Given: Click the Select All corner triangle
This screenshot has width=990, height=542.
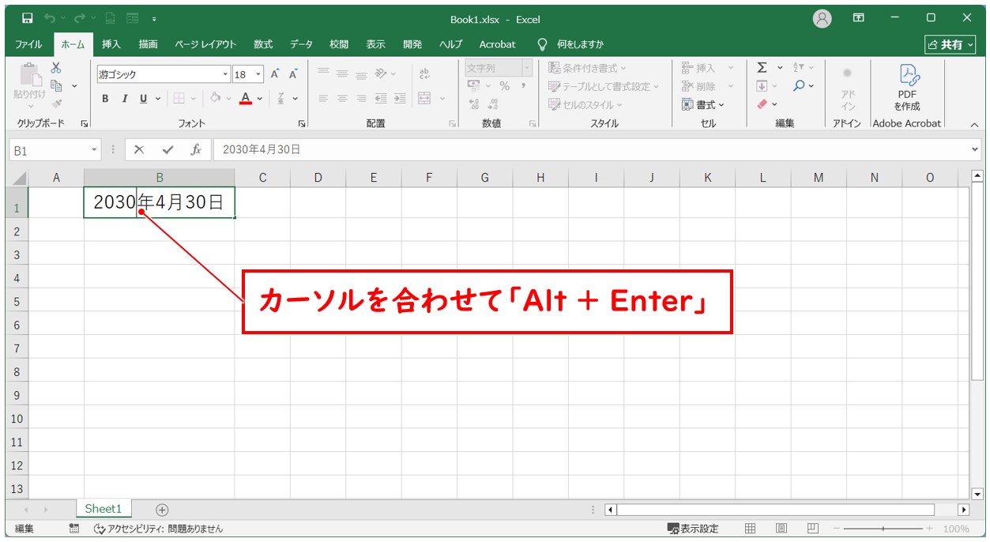Looking at the screenshot, I should (x=20, y=178).
